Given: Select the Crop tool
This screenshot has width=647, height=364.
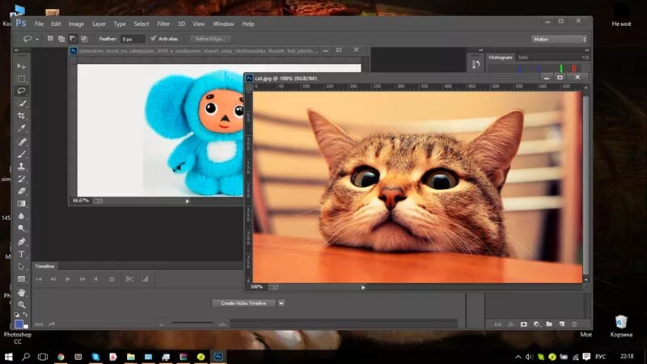Looking at the screenshot, I should 22,116.
